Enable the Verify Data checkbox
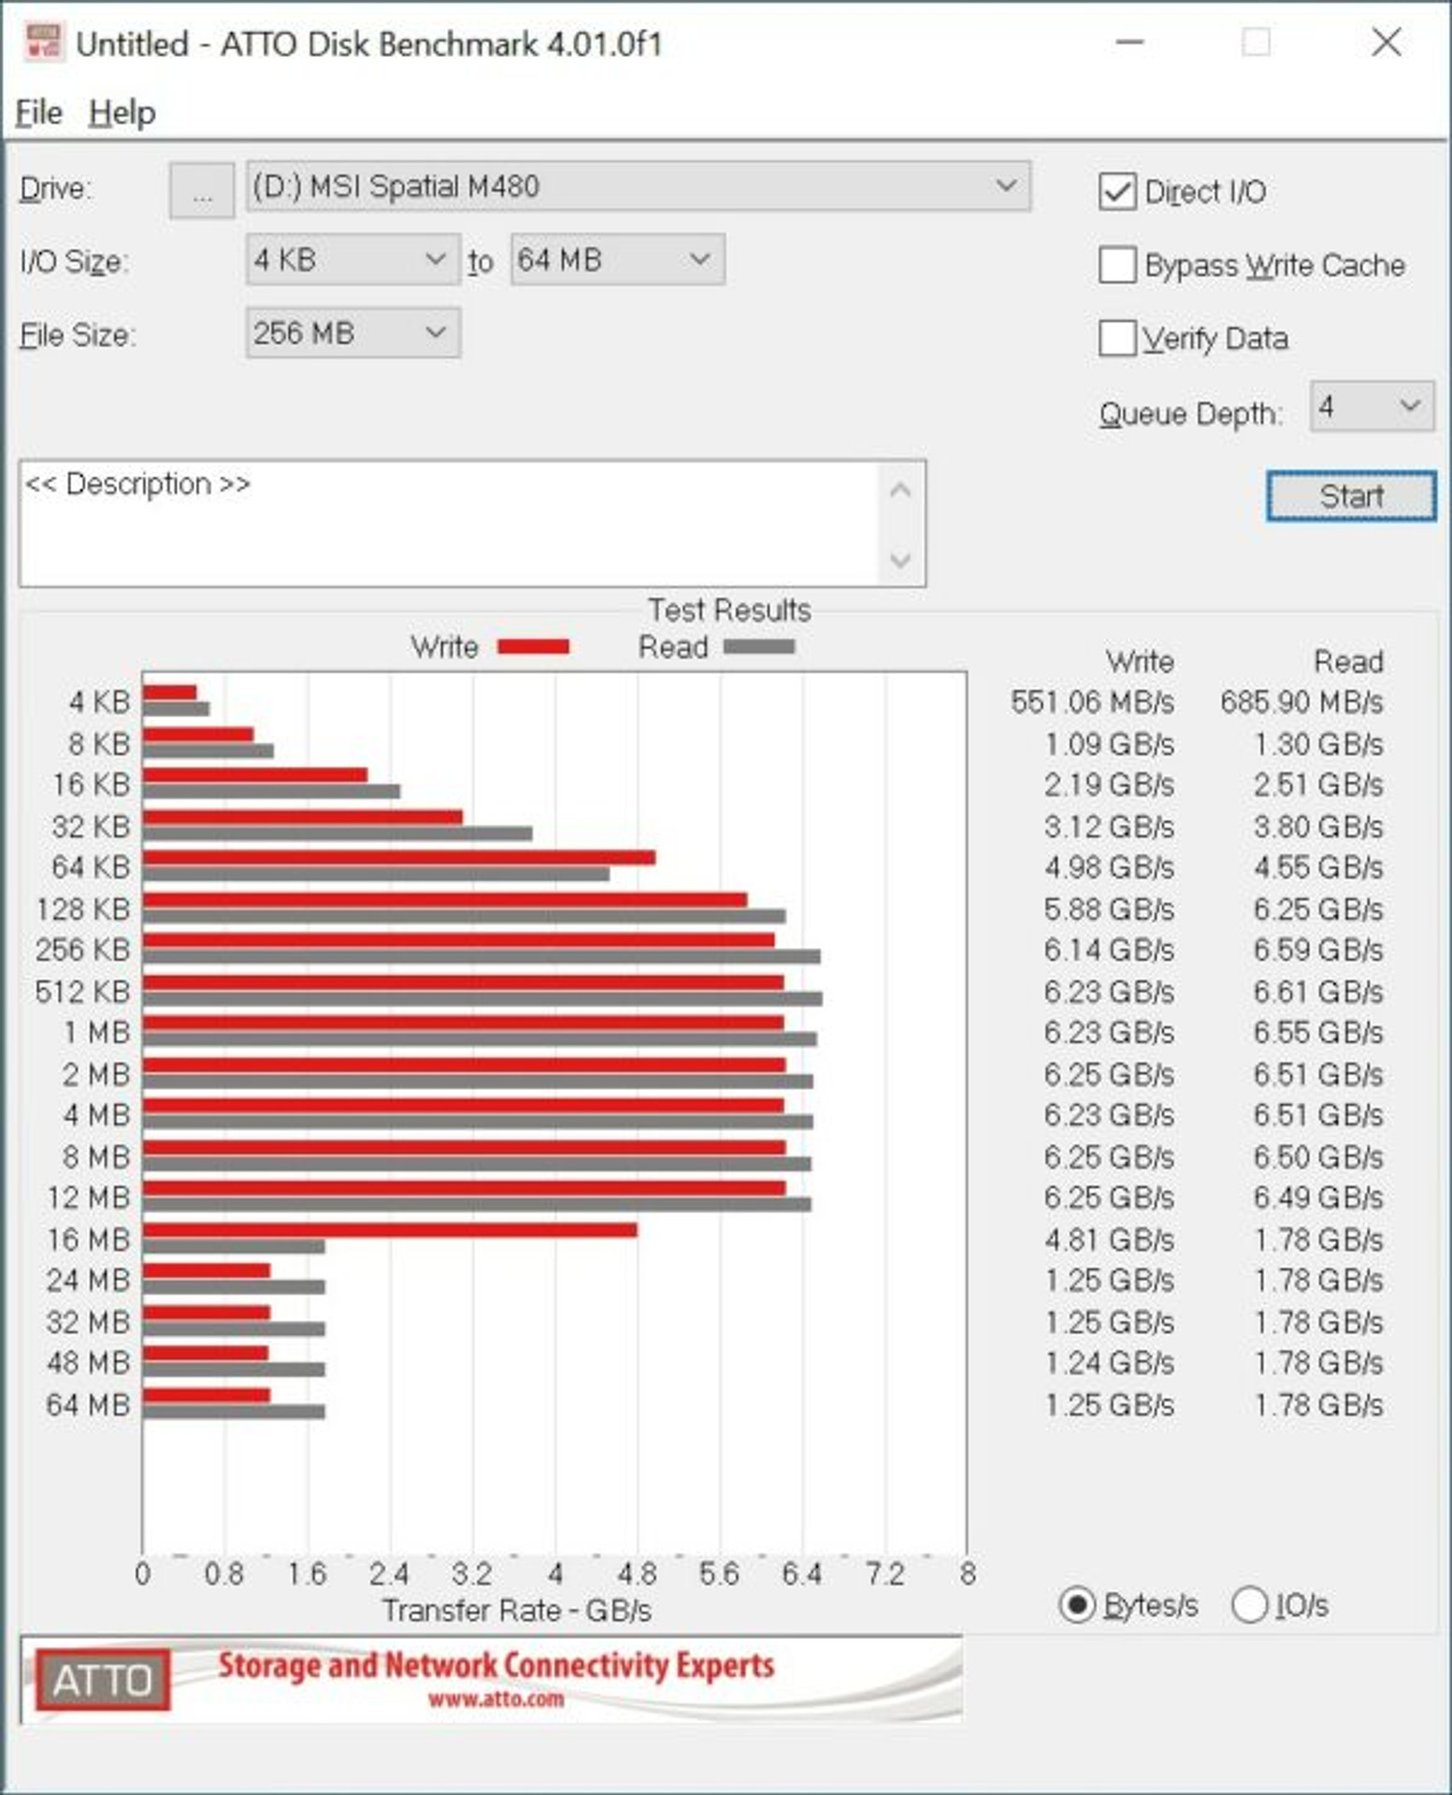 coord(1117,338)
